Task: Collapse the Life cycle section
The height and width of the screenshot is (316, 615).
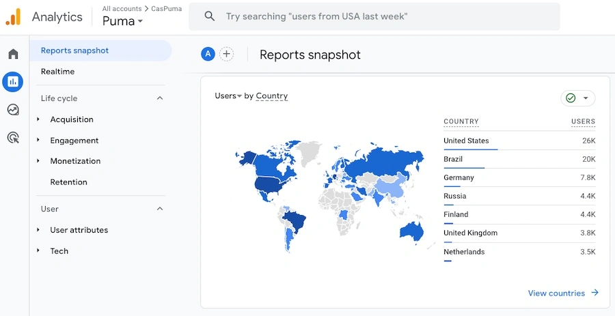Action: [x=160, y=98]
